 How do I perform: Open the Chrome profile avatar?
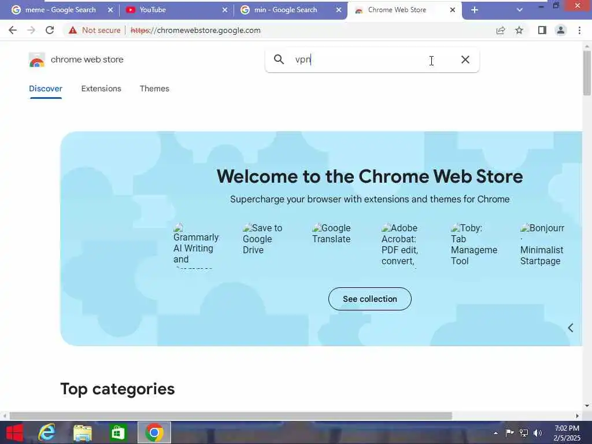pyautogui.click(x=561, y=30)
